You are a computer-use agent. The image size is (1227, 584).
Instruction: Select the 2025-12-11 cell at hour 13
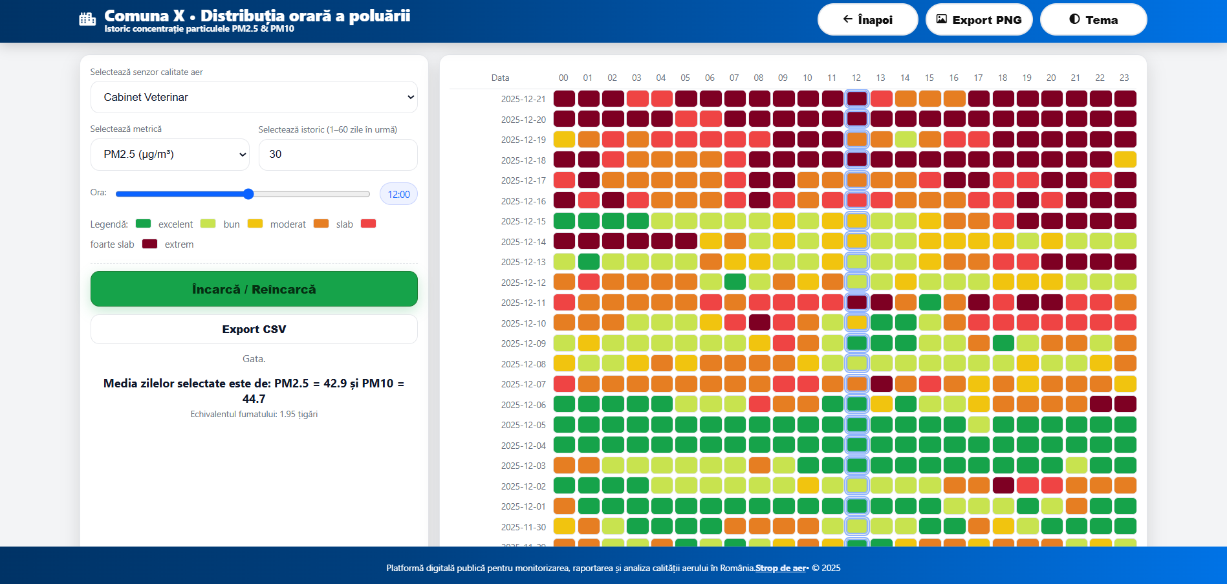[880, 303]
